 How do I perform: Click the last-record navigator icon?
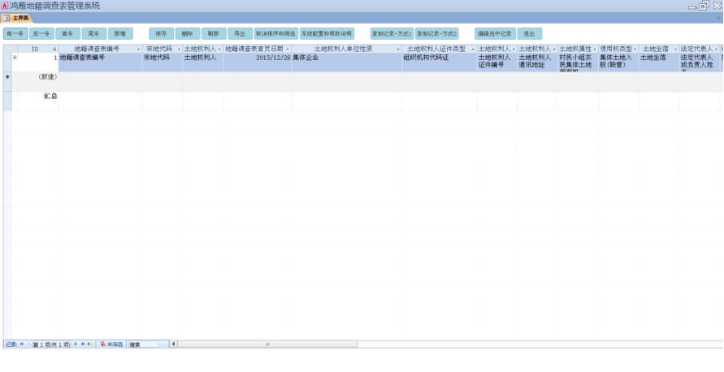click(x=83, y=344)
